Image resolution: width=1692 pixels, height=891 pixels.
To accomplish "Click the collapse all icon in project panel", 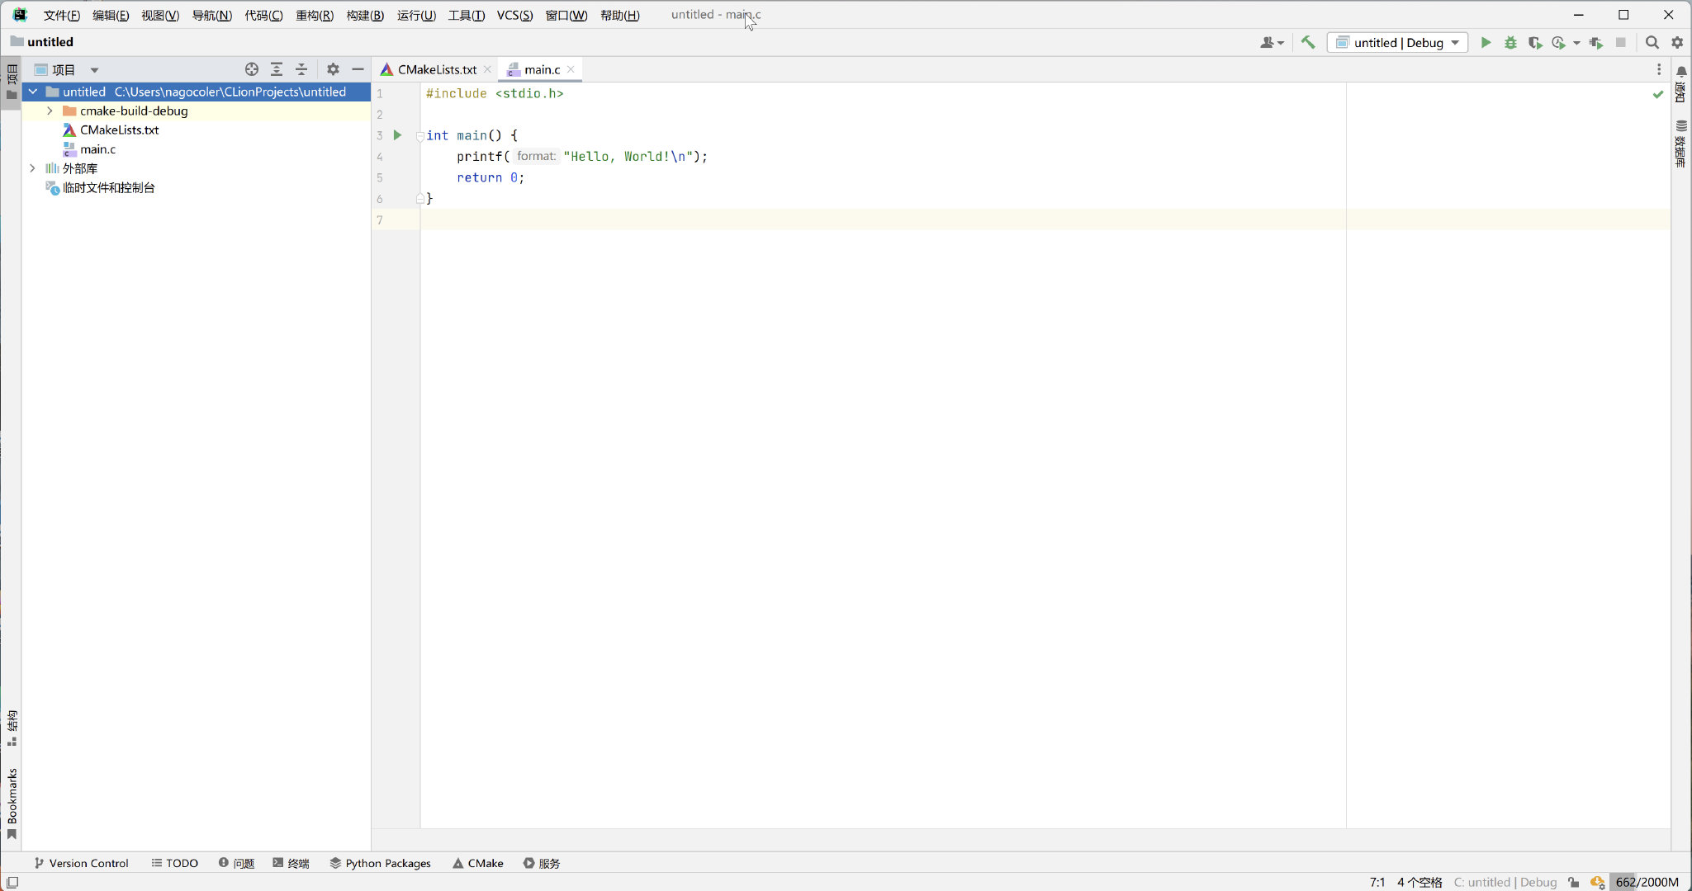I will (301, 69).
